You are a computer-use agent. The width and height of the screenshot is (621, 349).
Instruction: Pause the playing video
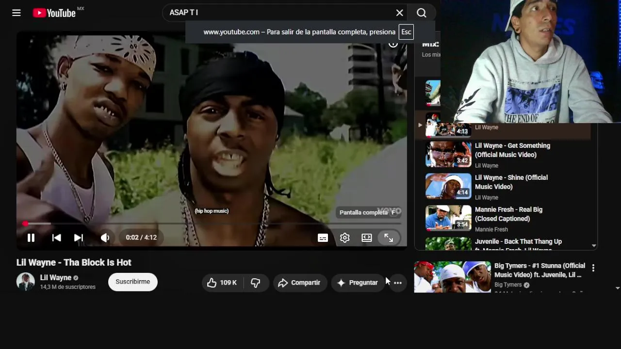[31, 238]
